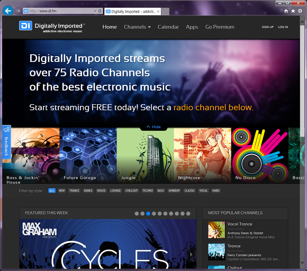Screen dimensions: 307x271
Task: Toggle the LOUNGE style filter
Action: (x=115, y=191)
